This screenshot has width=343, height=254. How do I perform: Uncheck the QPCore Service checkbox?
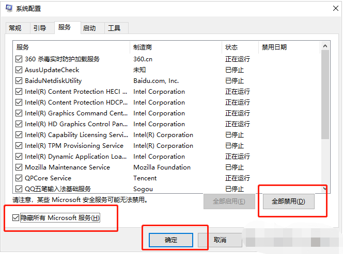point(19,178)
